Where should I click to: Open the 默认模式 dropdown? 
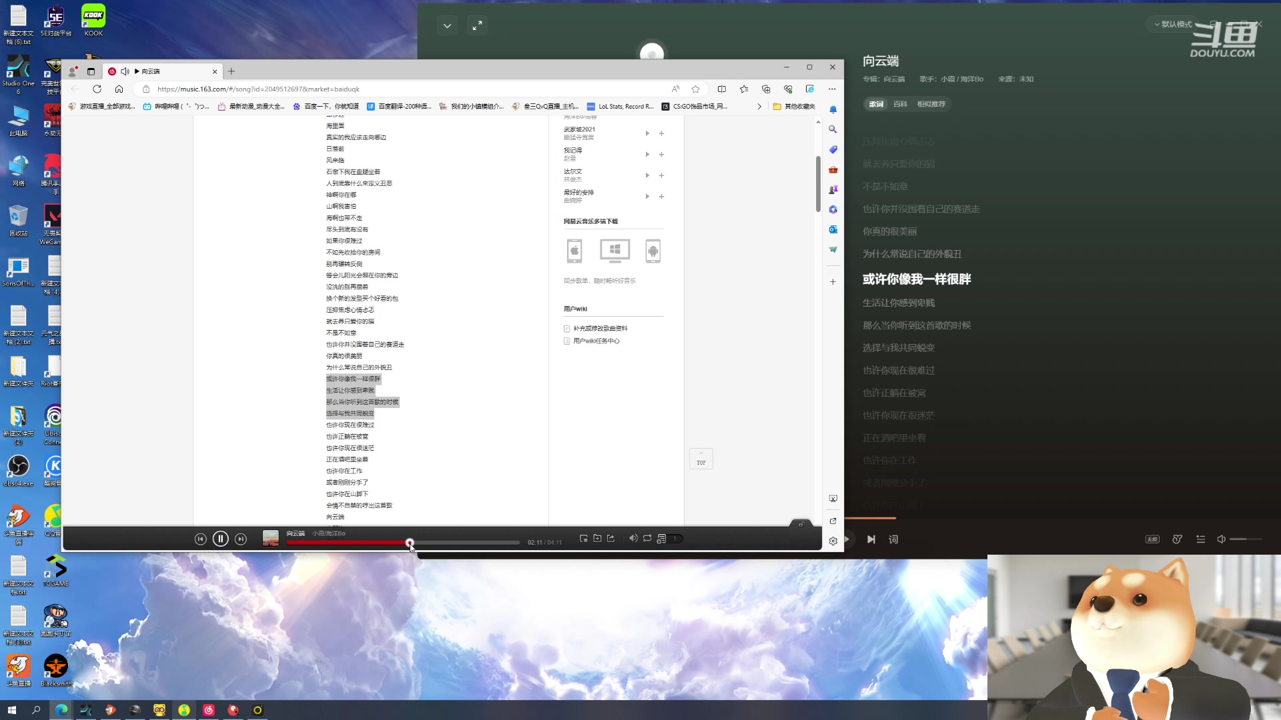click(1172, 24)
